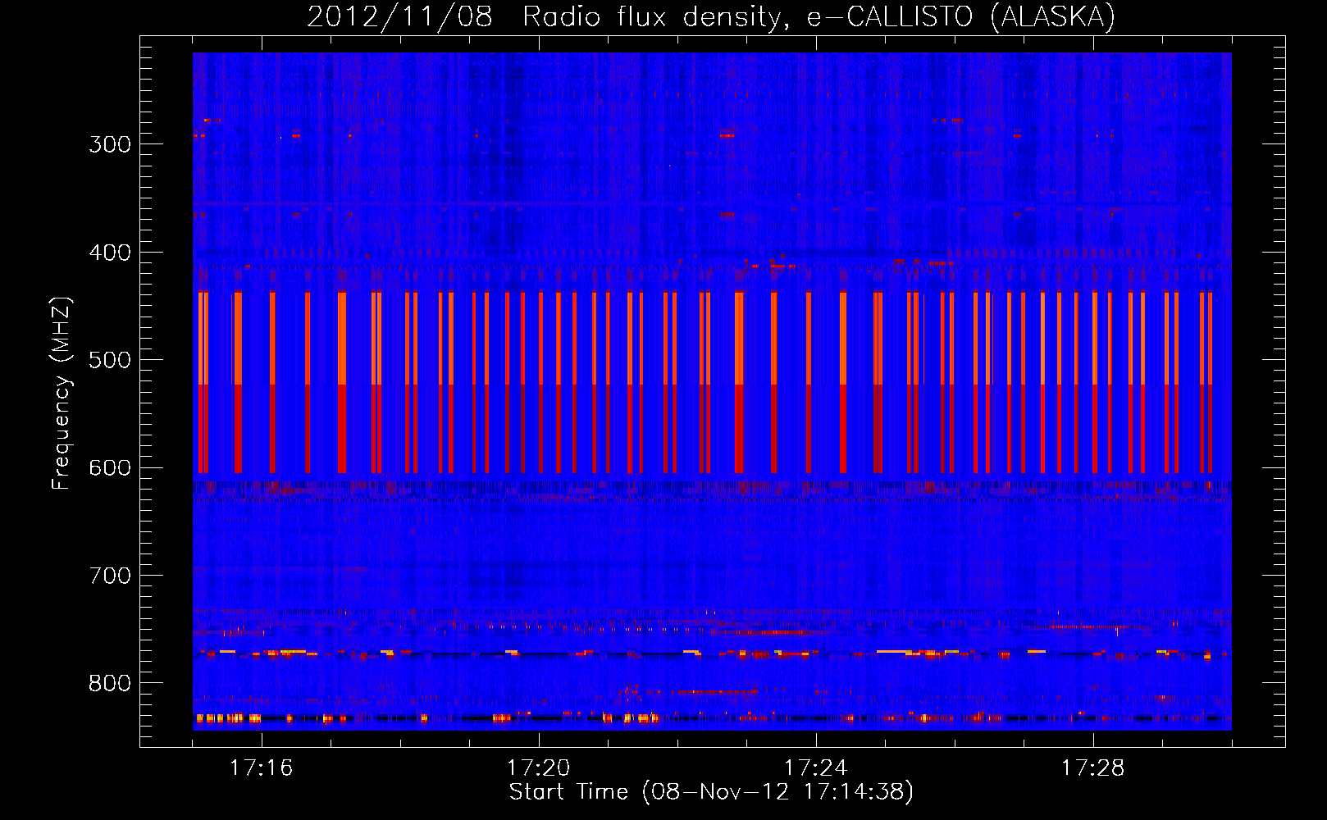1327x820 pixels.
Task: Click the Start Time axis label
Action: point(711,792)
